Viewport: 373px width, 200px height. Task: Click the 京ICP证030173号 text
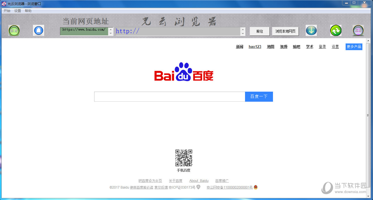[x=182, y=187]
